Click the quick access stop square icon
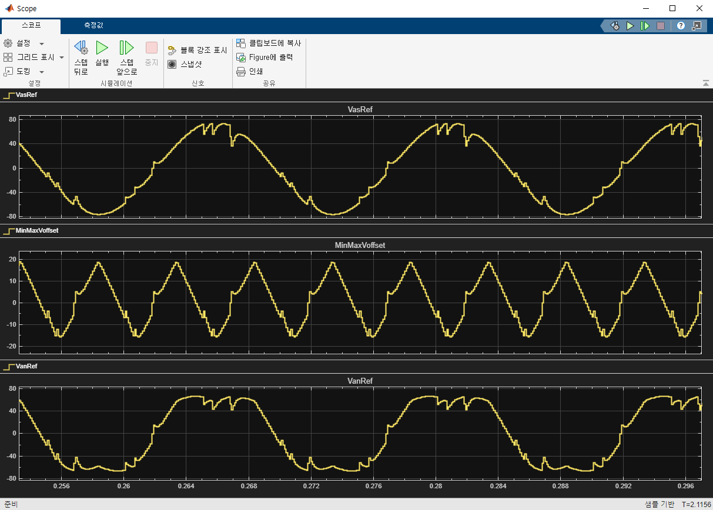The image size is (713, 510). pyautogui.click(x=661, y=26)
